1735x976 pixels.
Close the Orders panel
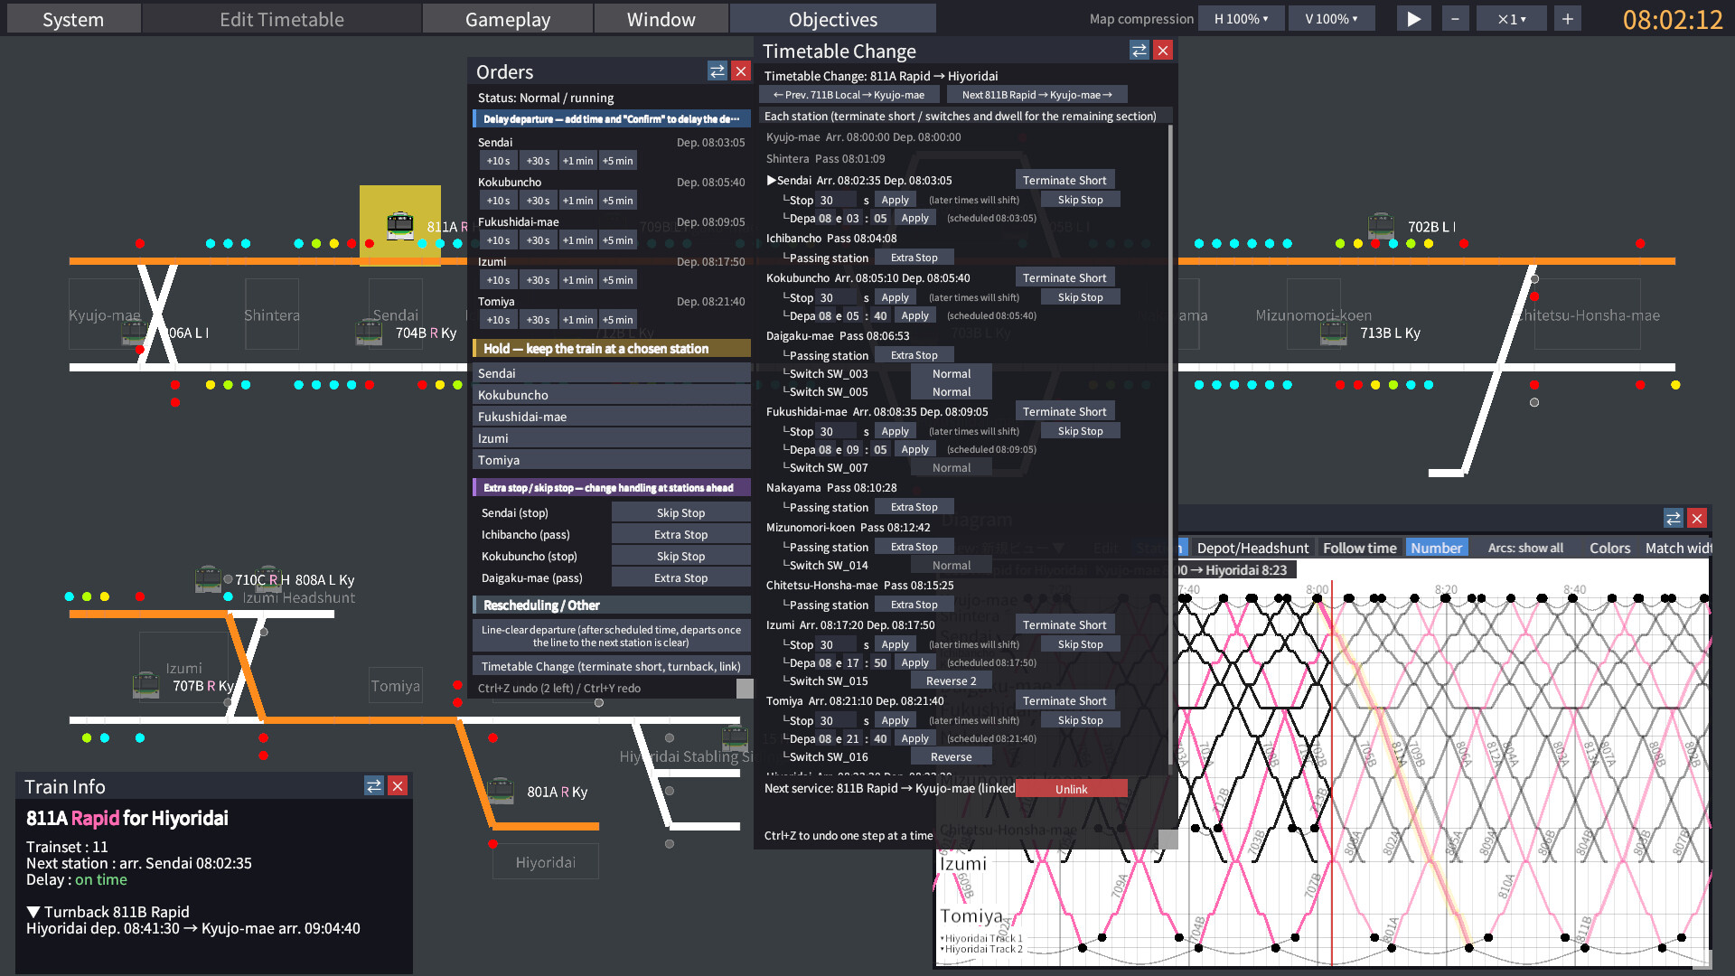(741, 71)
